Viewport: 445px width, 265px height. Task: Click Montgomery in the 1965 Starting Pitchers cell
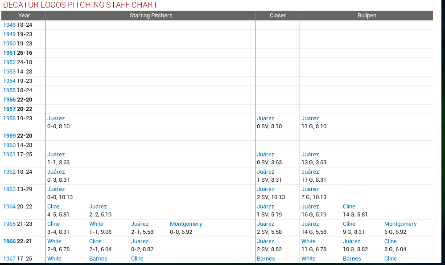point(186,224)
